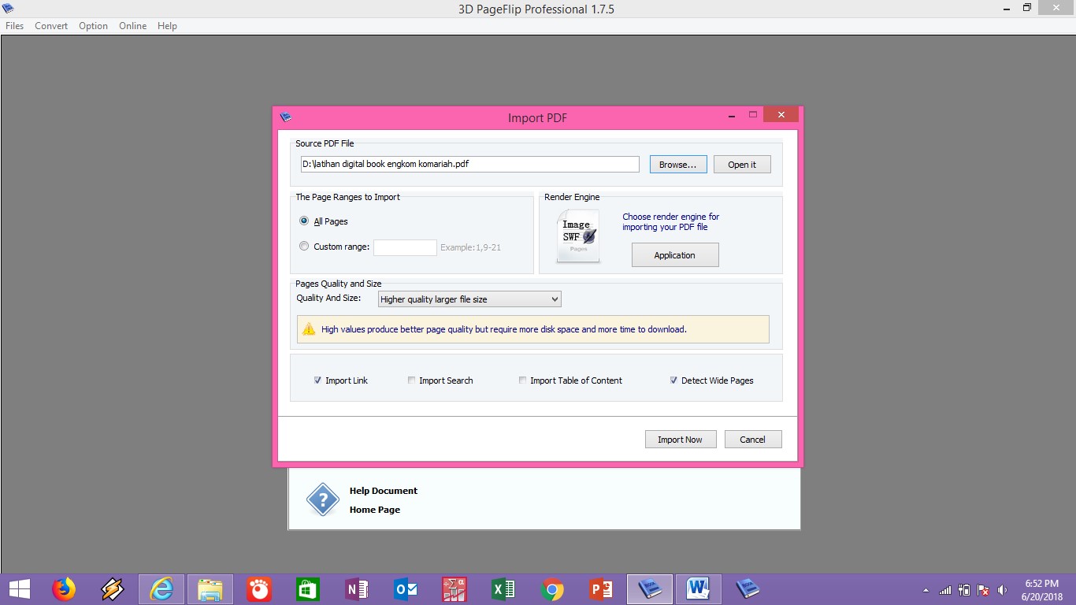
Task: Enable Import Table of Content checkbox
Action: pyautogui.click(x=522, y=380)
